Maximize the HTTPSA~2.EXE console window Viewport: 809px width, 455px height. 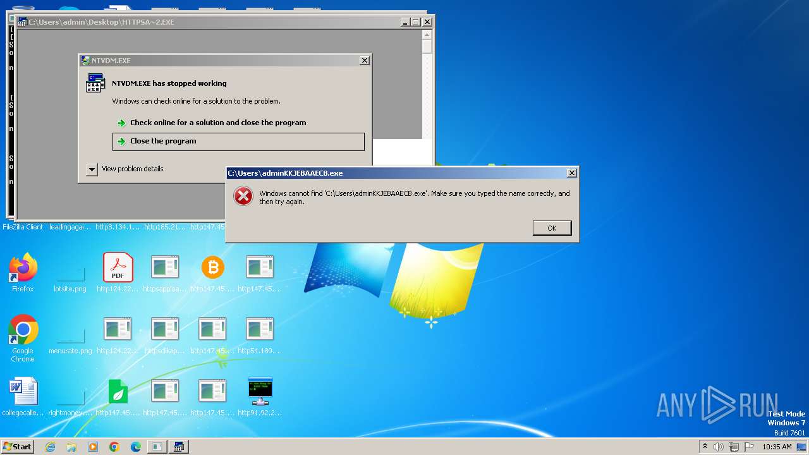(x=415, y=22)
